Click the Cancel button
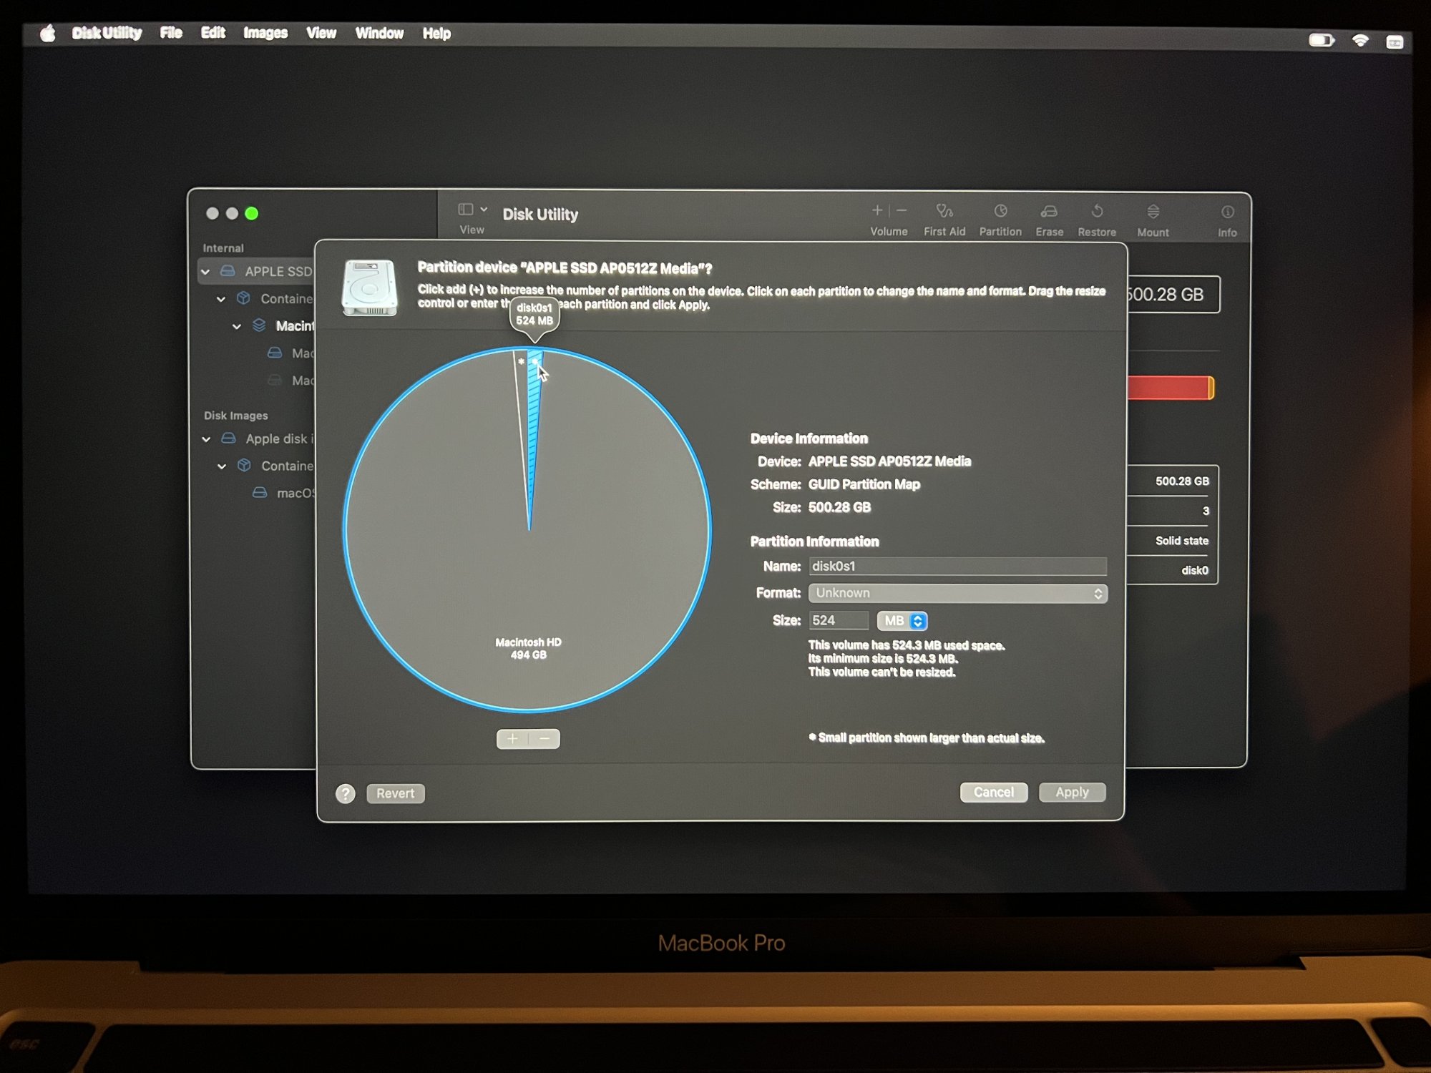1431x1073 pixels. pyautogui.click(x=994, y=793)
